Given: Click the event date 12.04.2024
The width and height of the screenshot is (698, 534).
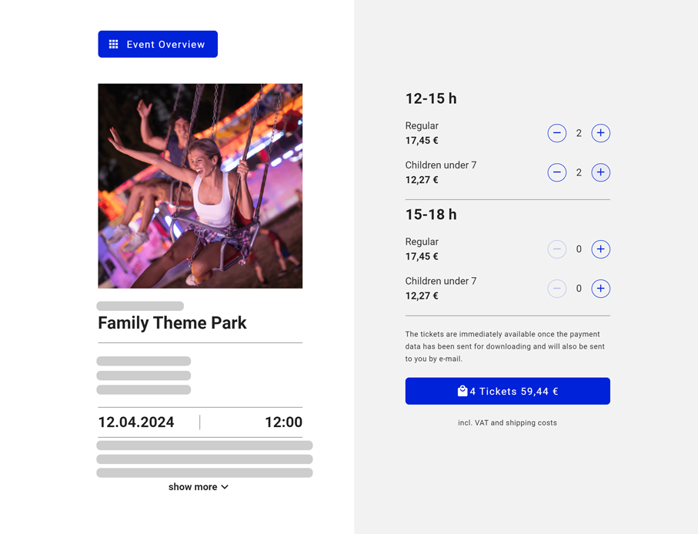Looking at the screenshot, I should coord(135,422).
